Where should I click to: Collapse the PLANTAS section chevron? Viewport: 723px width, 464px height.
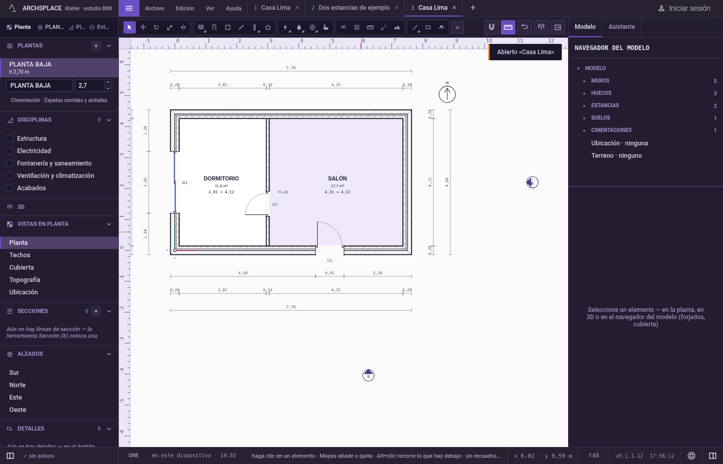click(x=109, y=46)
